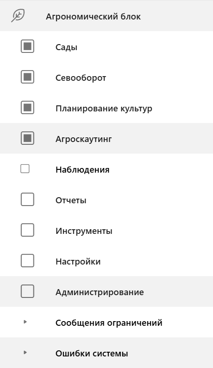Viewport: 213px width, 368px height.
Task: Enable the Наблюдения checkbox
Action: point(25,169)
